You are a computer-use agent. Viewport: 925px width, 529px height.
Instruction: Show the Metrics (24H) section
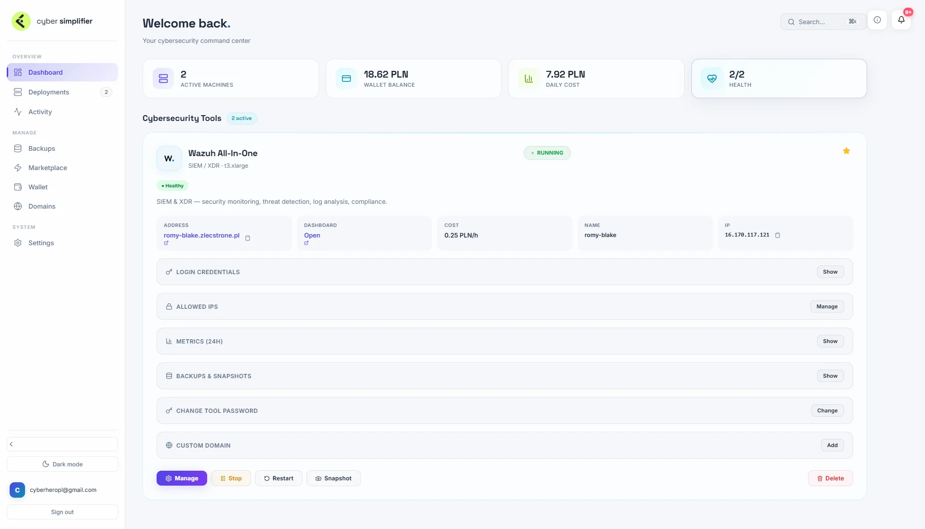[830, 341]
